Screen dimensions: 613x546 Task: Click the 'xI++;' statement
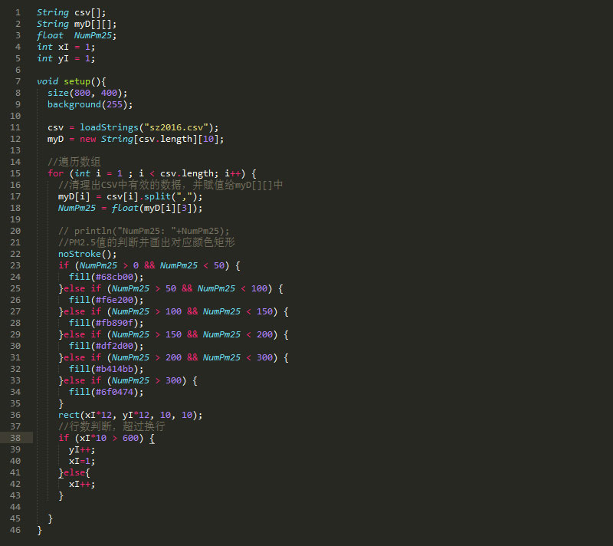point(82,484)
